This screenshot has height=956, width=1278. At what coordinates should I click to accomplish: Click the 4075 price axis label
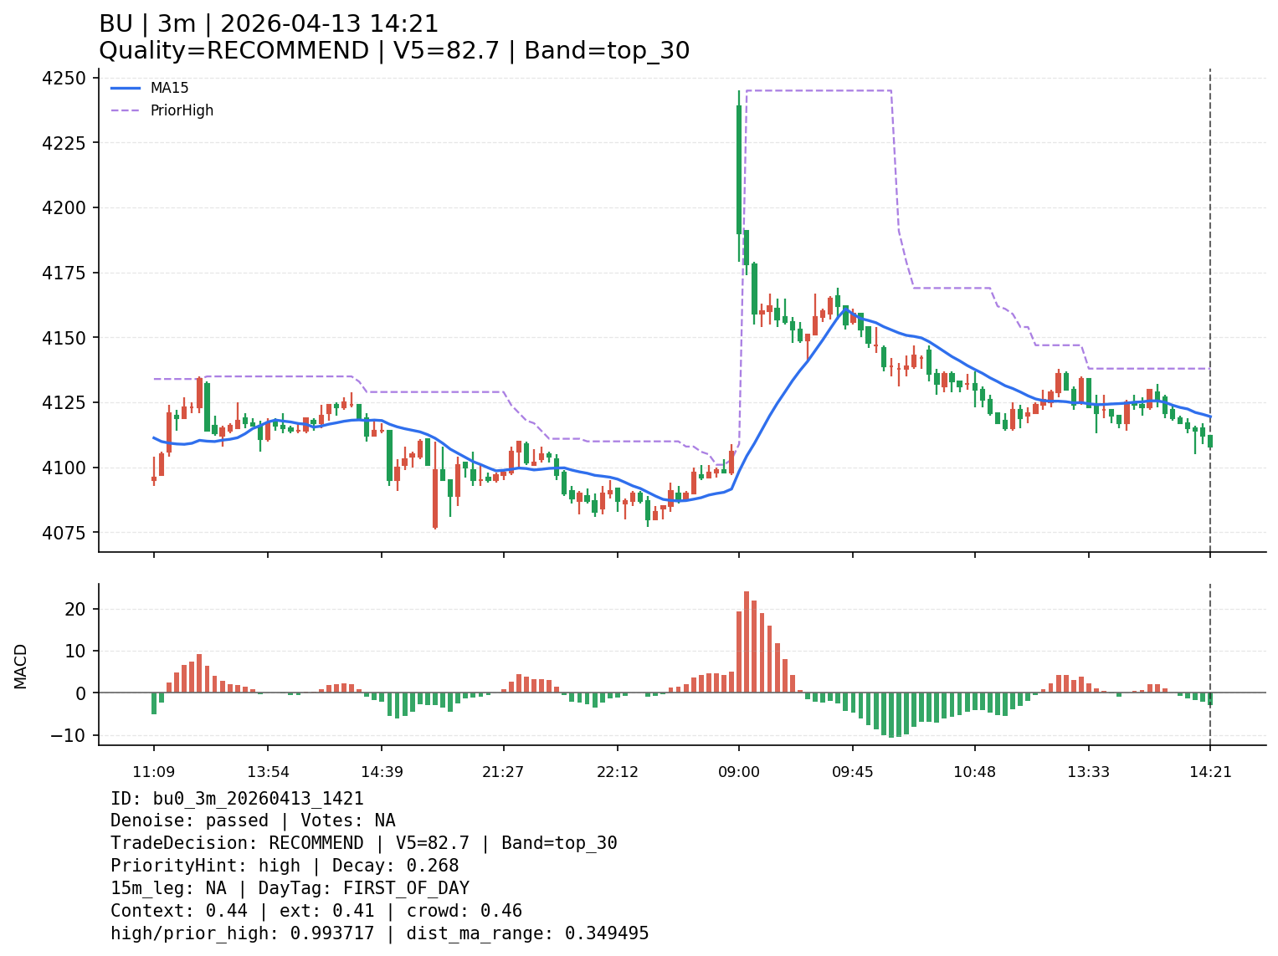(64, 533)
